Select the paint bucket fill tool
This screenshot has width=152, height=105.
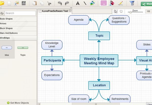pyautogui.click(x=112, y=3)
